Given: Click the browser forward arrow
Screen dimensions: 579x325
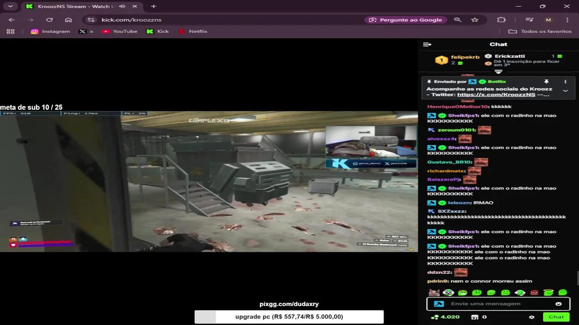Looking at the screenshot, I should [x=30, y=20].
